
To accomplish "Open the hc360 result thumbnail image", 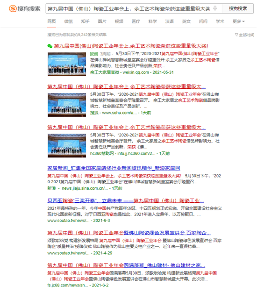I will coord(67,146).
